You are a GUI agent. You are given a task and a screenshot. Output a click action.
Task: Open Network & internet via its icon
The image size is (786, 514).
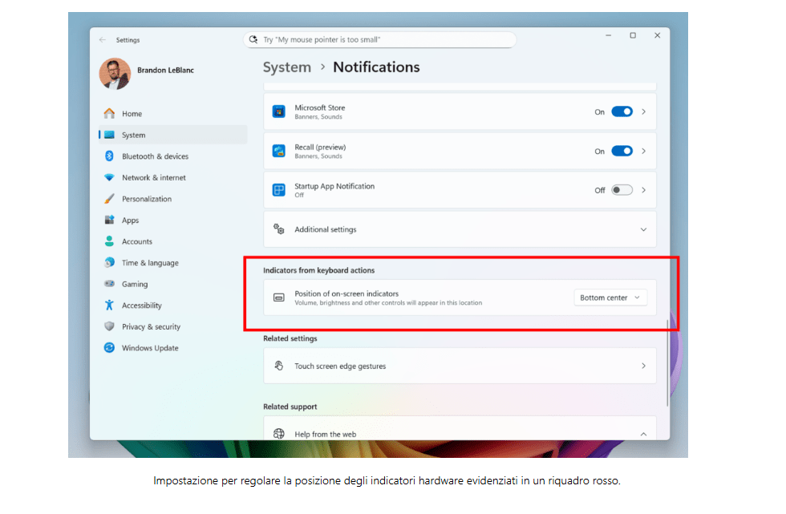pyautogui.click(x=109, y=178)
